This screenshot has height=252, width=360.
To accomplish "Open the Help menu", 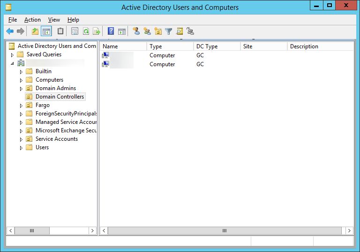I will 73,20.
